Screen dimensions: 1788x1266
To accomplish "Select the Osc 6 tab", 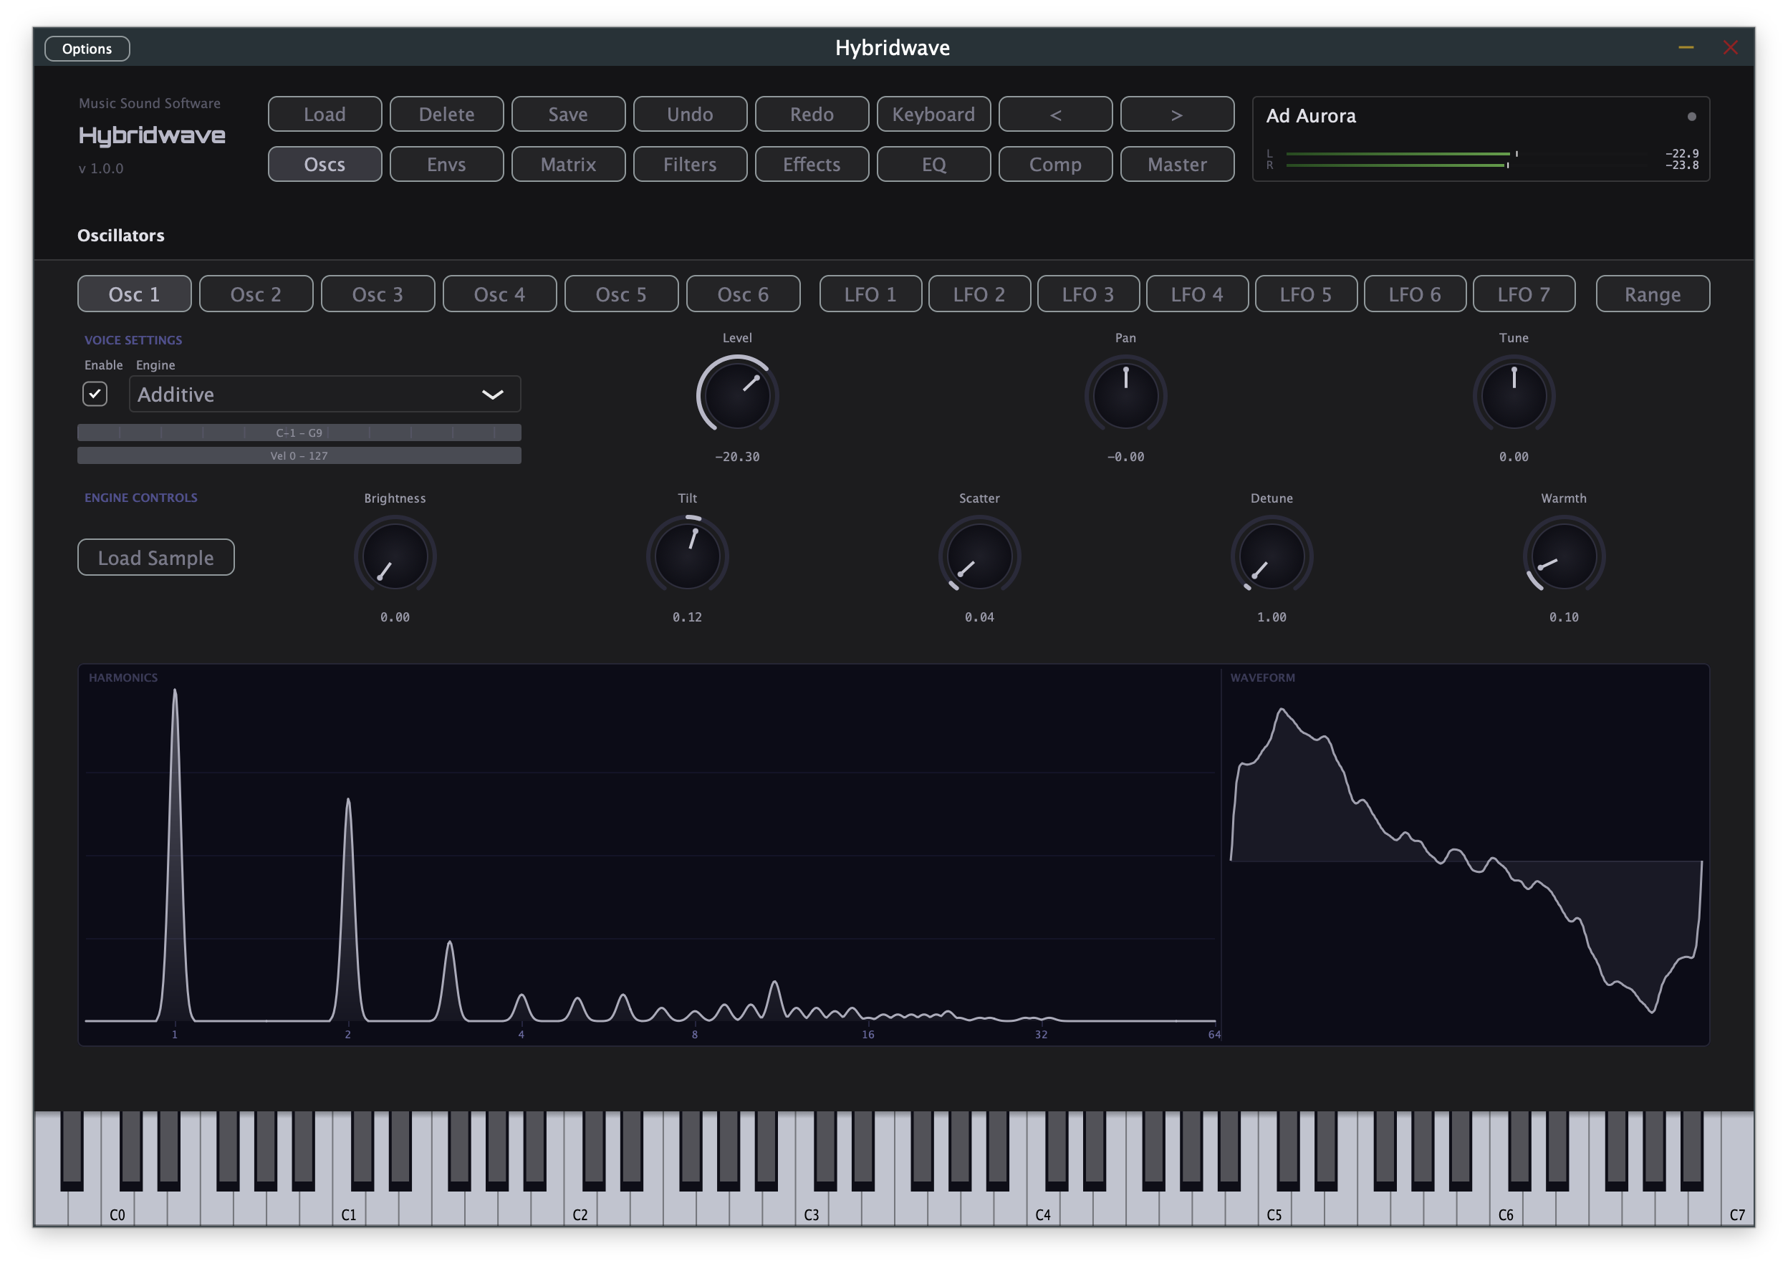I will (742, 294).
